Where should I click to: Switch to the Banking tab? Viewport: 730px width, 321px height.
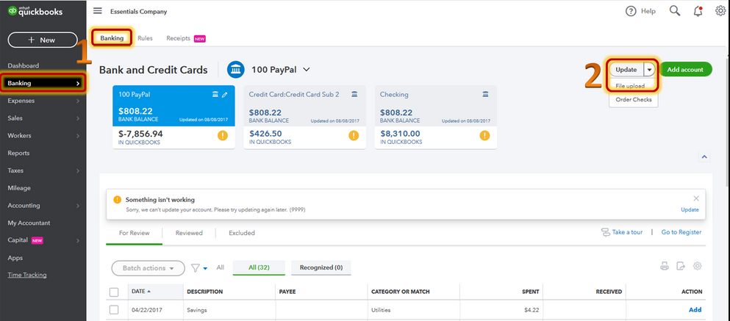pyautogui.click(x=112, y=38)
